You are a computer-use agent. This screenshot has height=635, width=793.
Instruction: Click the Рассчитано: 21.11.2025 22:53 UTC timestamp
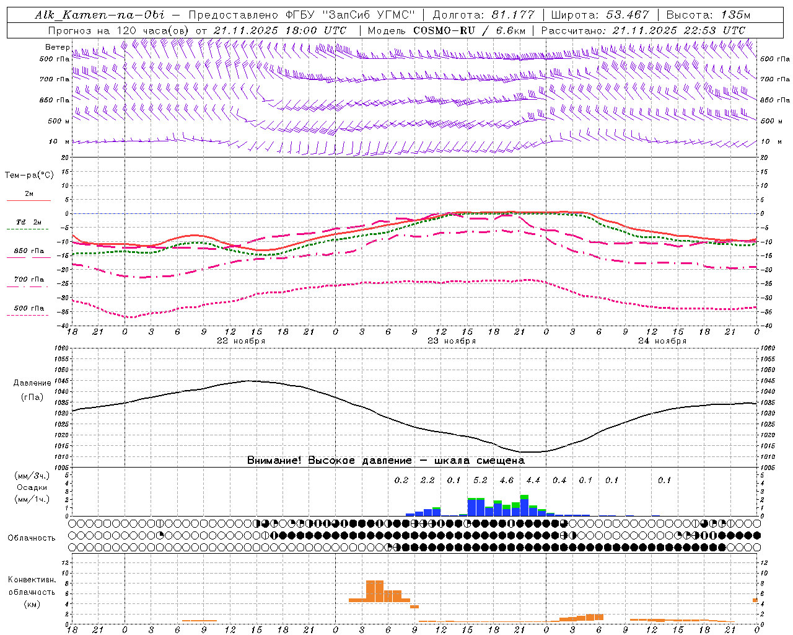click(x=643, y=30)
